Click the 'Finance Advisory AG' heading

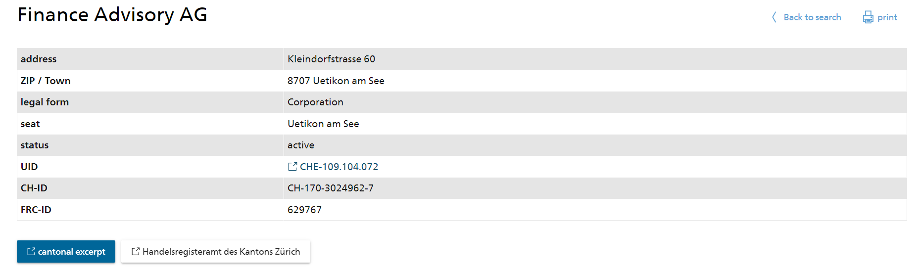(x=112, y=15)
